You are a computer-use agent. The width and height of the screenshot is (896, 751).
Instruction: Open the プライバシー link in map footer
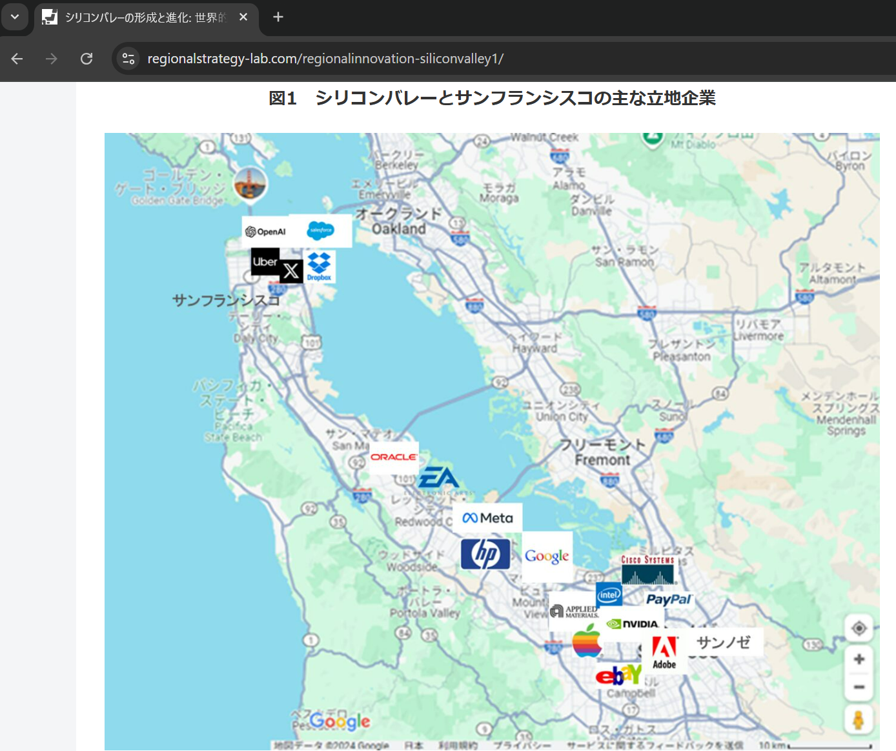tap(522, 745)
